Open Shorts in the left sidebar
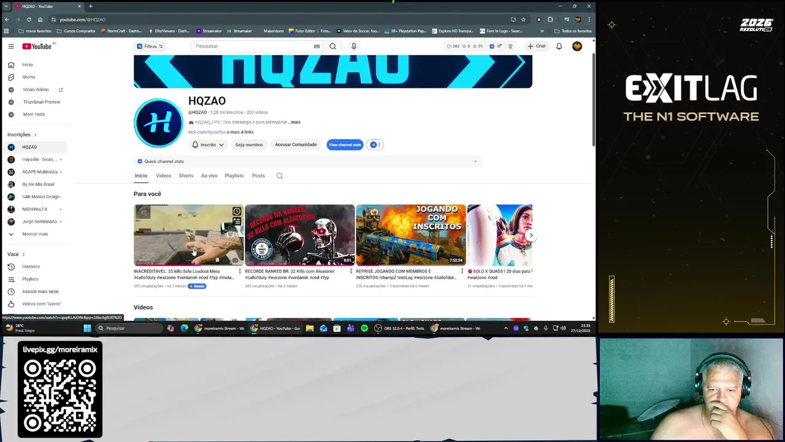Image resolution: width=785 pixels, height=442 pixels. [x=28, y=77]
